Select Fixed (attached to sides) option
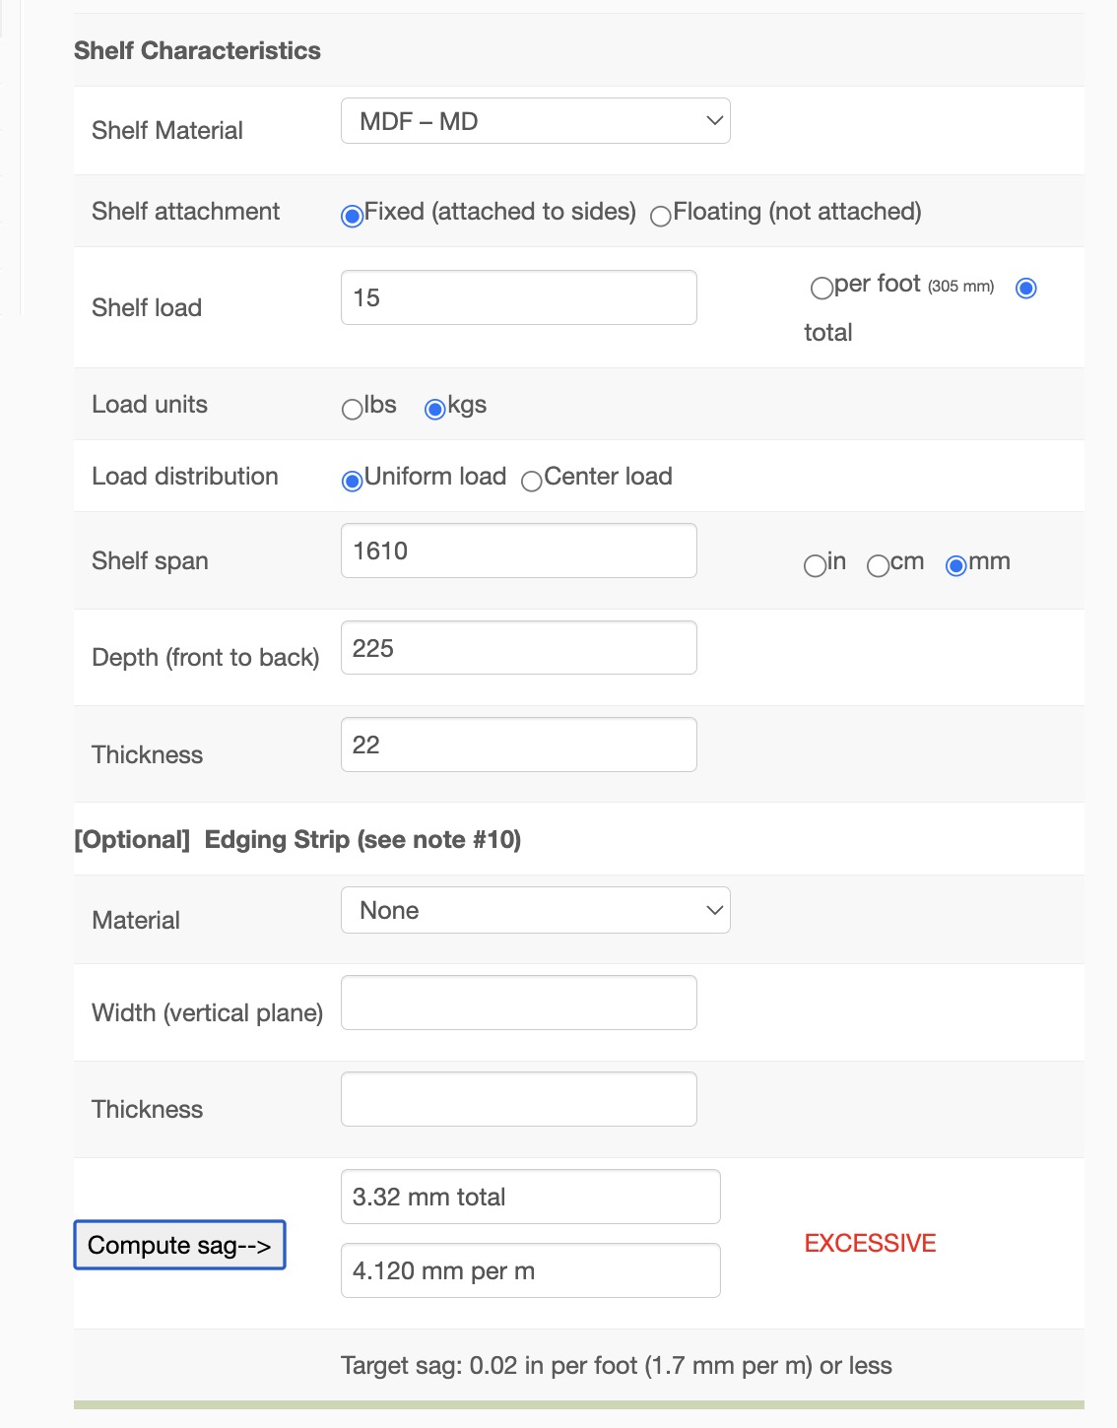 [352, 216]
